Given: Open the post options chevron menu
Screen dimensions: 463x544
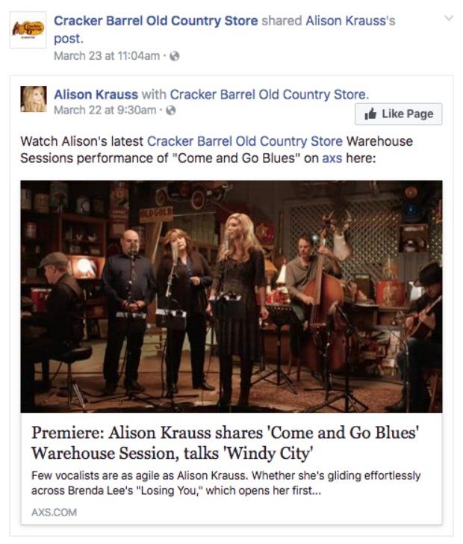Looking at the screenshot, I should click(449, 18).
